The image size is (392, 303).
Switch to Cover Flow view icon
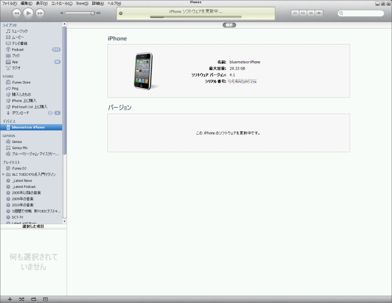(x=319, y=13)
